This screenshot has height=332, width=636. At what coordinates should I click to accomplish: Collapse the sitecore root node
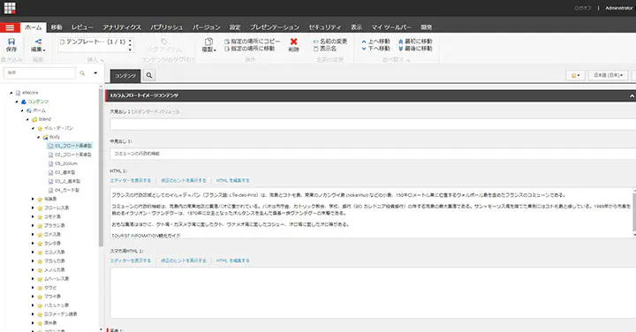[x=11, y=93]
